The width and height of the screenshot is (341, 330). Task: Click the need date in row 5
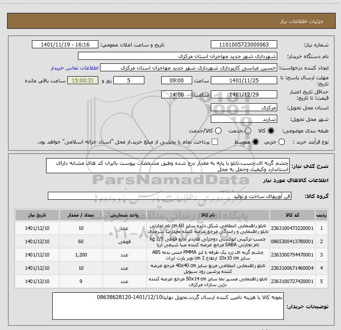37,281
